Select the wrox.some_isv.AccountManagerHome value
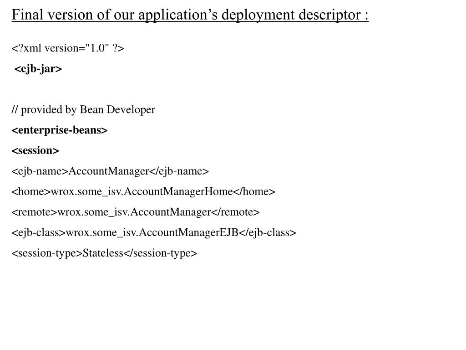 (142, 192)
